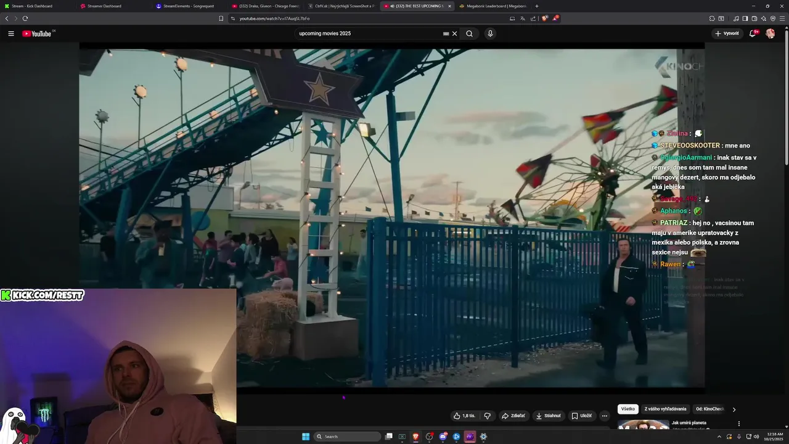Click Stiahnuť download button
The width and height of the screenshot is (789, 444).
(548, 416)
